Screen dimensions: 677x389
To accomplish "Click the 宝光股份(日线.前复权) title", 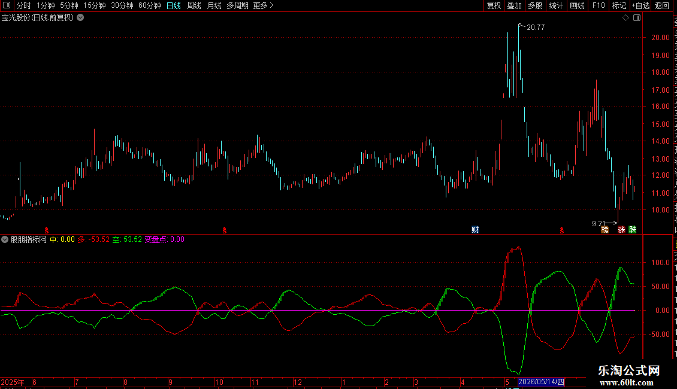I will pos(38,18).
